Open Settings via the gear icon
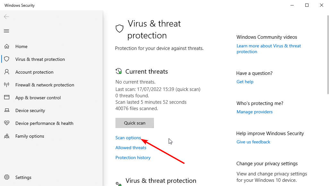Image resolution: width=329 pixels, height=186 pixels. [x=7, y=177]
